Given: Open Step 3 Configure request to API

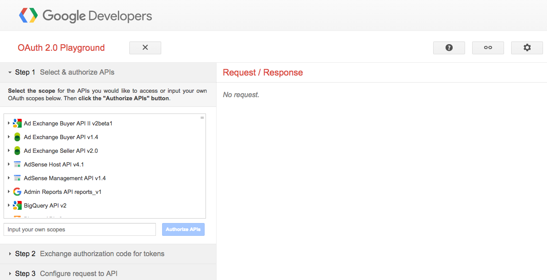Looking at the screenshot, I should [x=66, y=274].
